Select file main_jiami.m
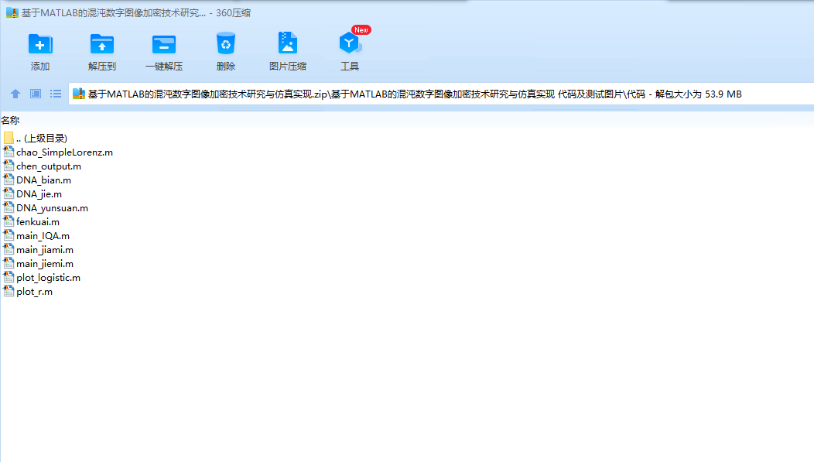The image size is (814, 462). [45, 250]
